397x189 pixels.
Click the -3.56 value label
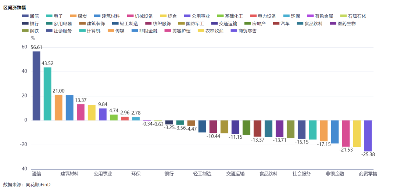click(180, 128)
